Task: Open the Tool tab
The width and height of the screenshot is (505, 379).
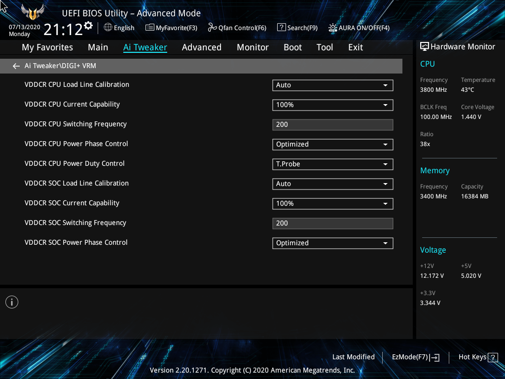Action: click(325, 47)
